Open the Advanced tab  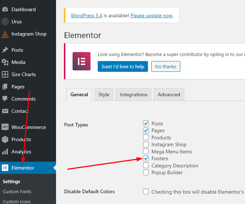point(169,94)
